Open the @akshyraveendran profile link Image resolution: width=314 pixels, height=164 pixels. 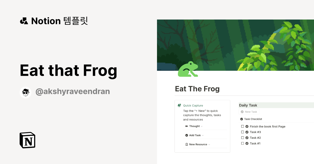[x=73, y=91]
